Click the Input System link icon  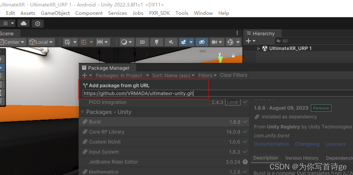[x=85, y=152]
